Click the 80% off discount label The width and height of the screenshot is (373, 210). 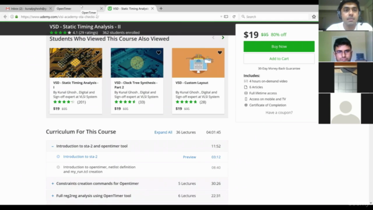[x=279, y=34]
